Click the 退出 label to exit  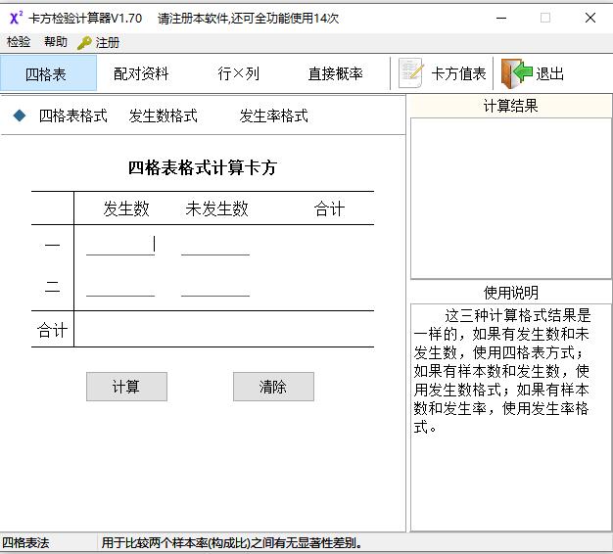coord(549,73)
